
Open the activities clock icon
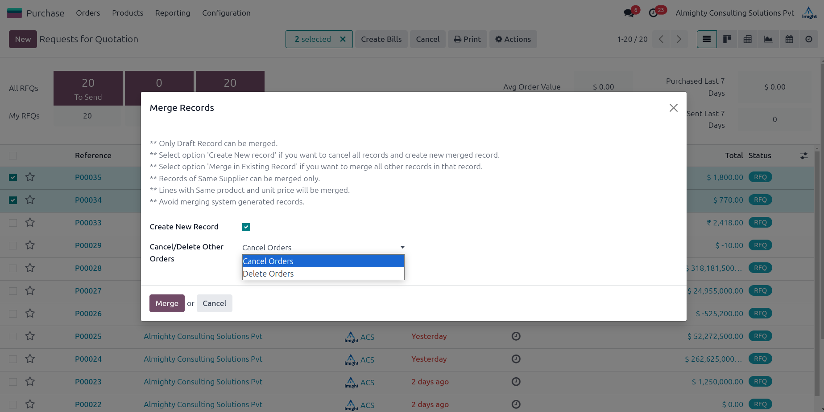point(654,13)
